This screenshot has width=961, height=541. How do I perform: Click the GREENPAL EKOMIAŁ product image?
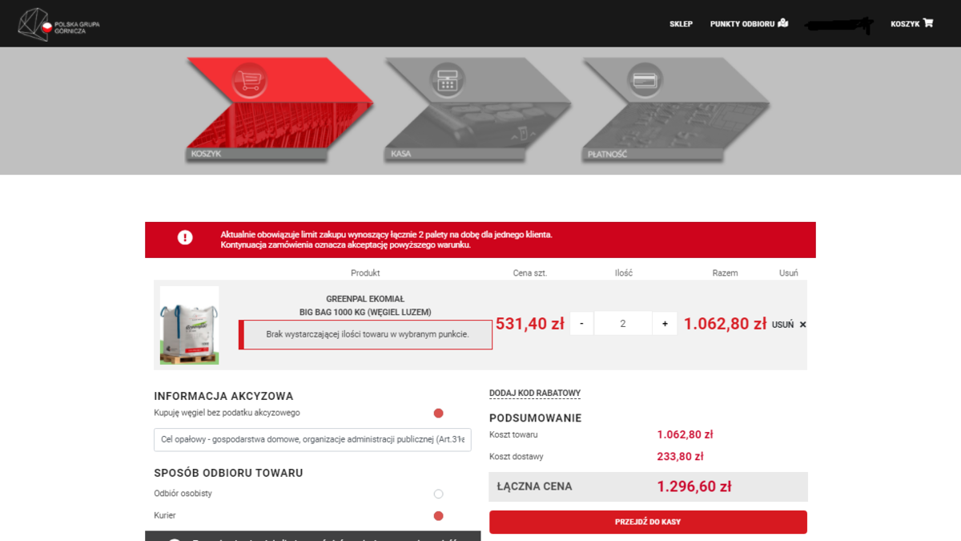(190, 324)
